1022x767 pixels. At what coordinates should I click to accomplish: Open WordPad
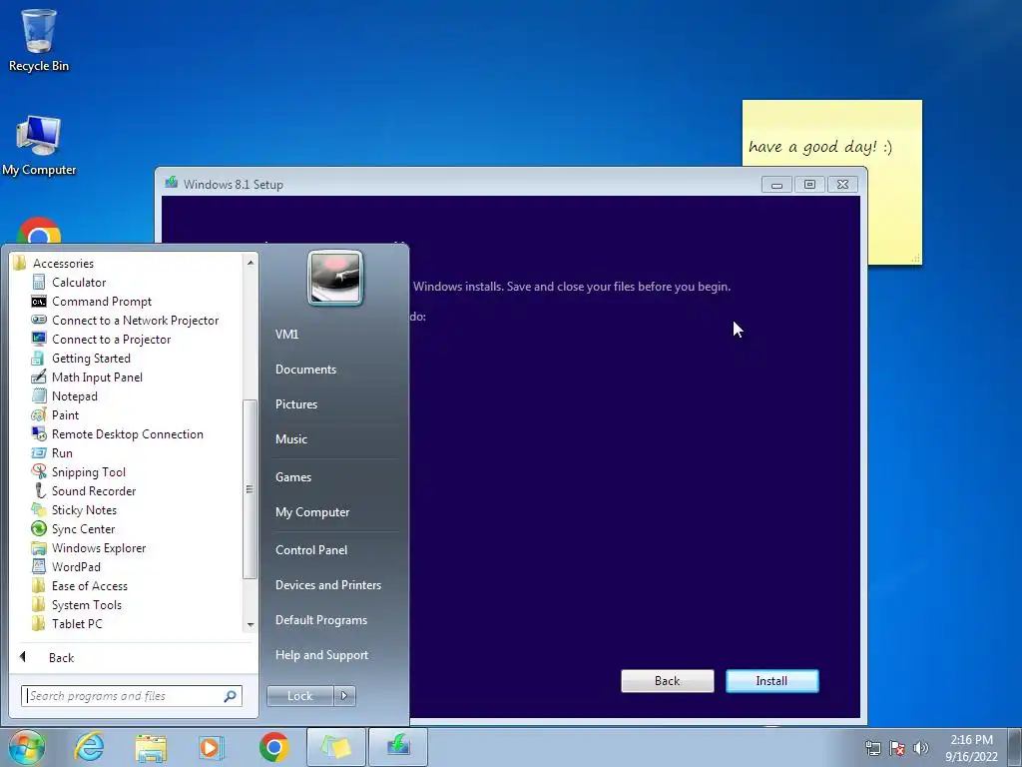coord(76,567)
